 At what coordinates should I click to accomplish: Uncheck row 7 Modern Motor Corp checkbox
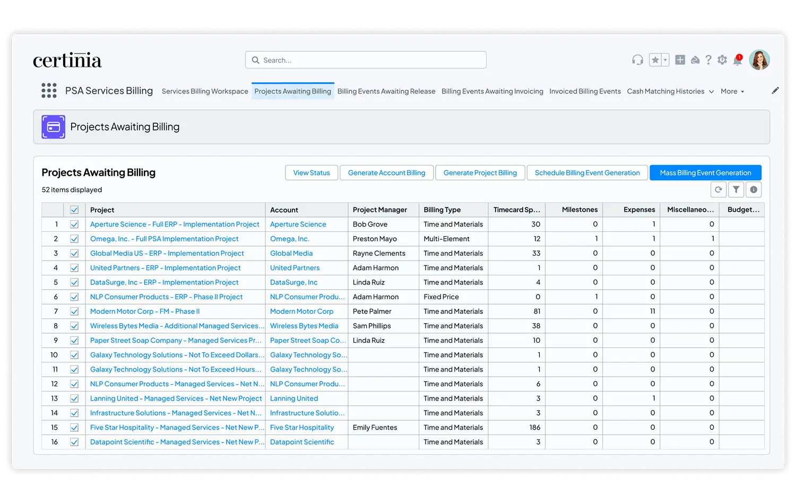[x=74, y=311]
